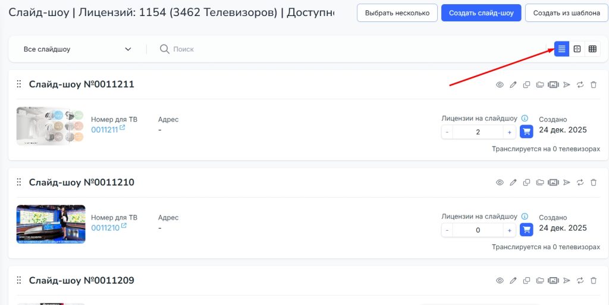Open thumbnail of slideshow №0011210
The image size is (609, 305).
click(51, 224)
